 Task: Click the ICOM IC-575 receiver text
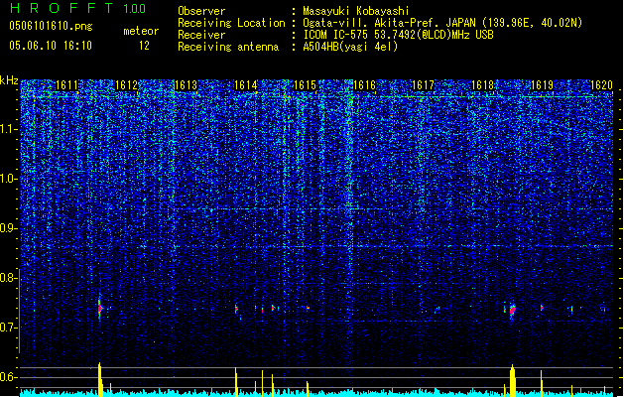[x=398, y=35]
